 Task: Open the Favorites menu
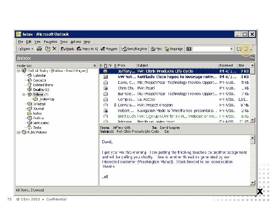click(50, 42)
